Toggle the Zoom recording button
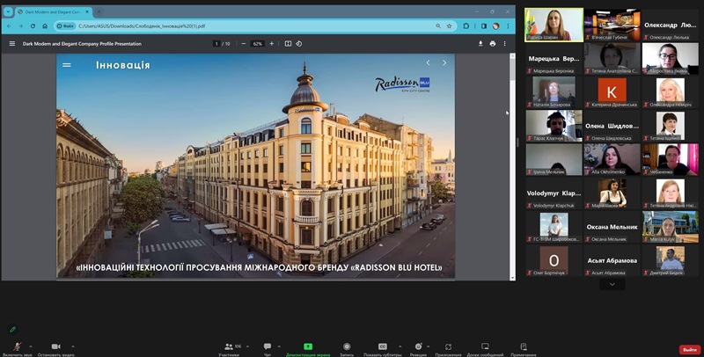 [x=347, y=347]
